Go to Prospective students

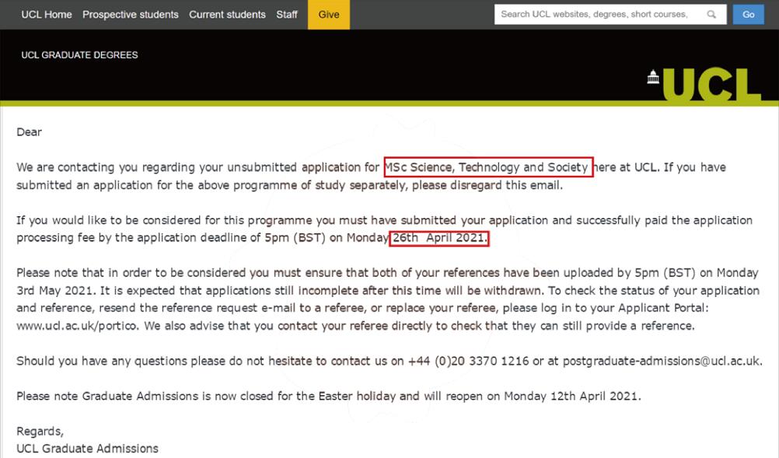(131, 15)
